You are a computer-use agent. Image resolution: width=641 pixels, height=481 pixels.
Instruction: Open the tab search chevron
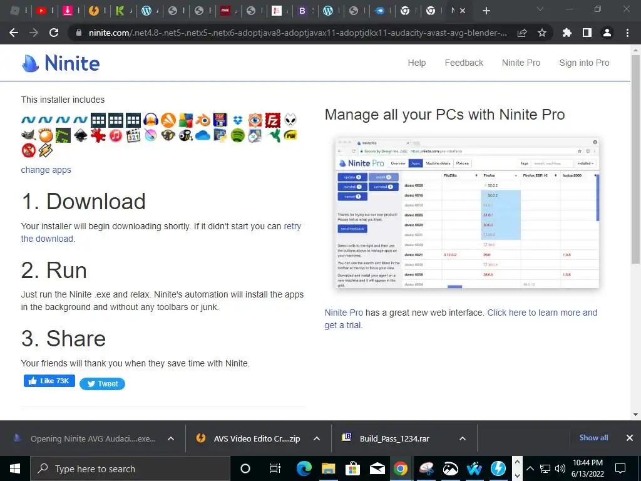pyautogui.click(x=540, y=9)
